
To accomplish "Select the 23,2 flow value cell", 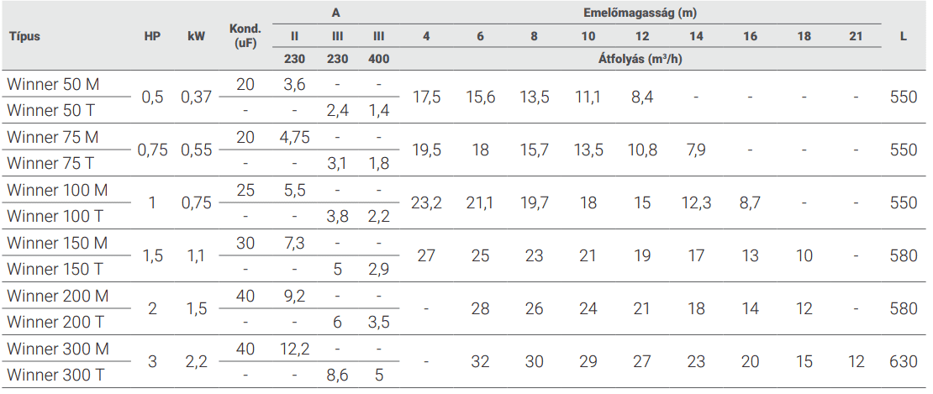I will click(427, 202).
